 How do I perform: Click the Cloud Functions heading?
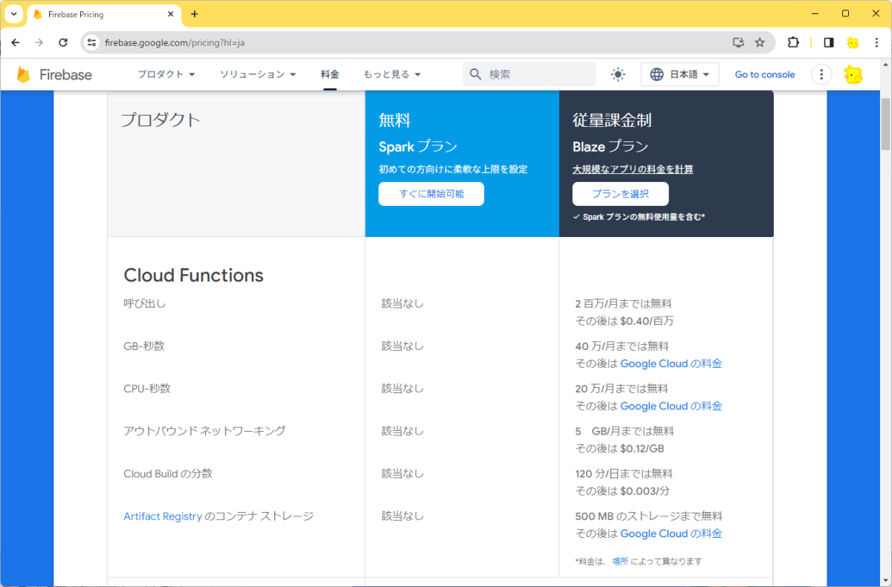(x=193, y=276)
